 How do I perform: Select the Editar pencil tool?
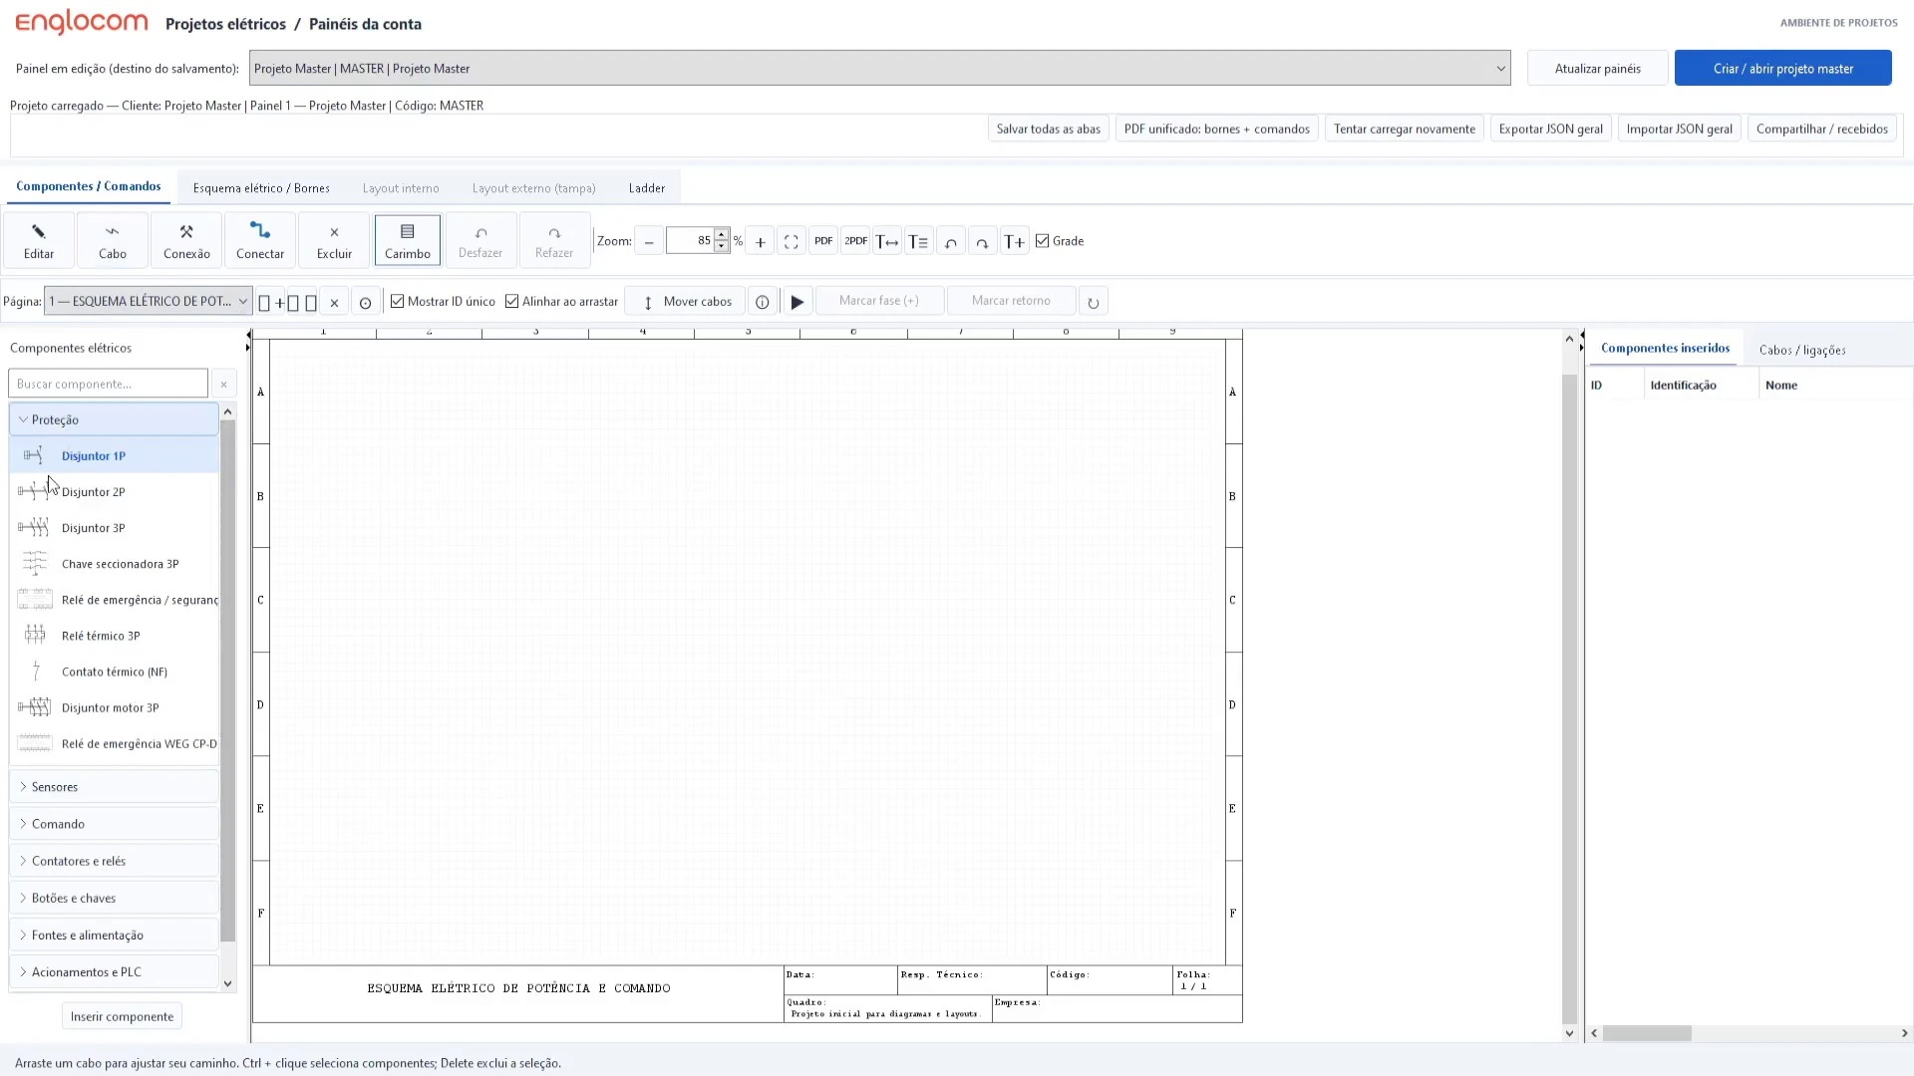tap(39, 240)
